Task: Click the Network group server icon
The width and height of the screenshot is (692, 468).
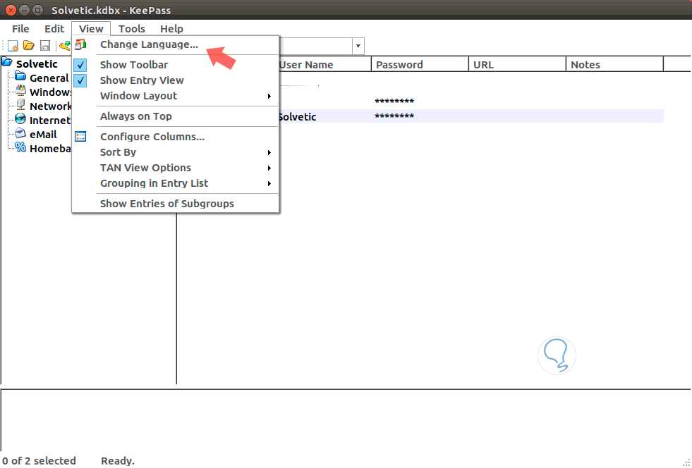Action: tap(20, 104)
